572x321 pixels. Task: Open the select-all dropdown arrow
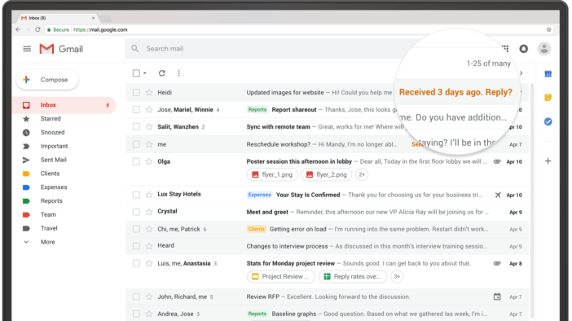145,73
